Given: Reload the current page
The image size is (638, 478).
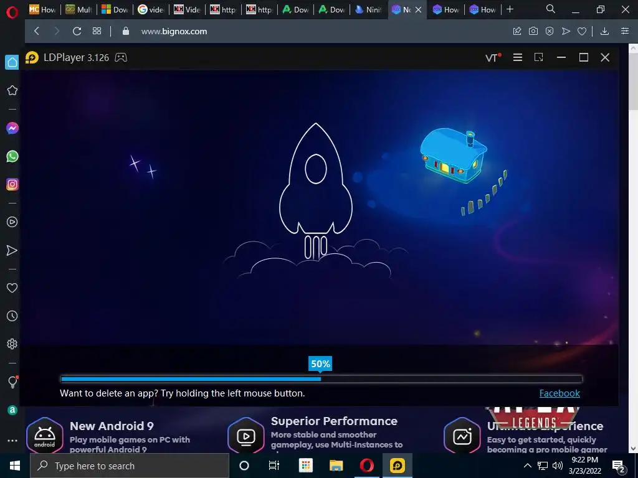Looking at the screenshot, I should click(77, 31).
